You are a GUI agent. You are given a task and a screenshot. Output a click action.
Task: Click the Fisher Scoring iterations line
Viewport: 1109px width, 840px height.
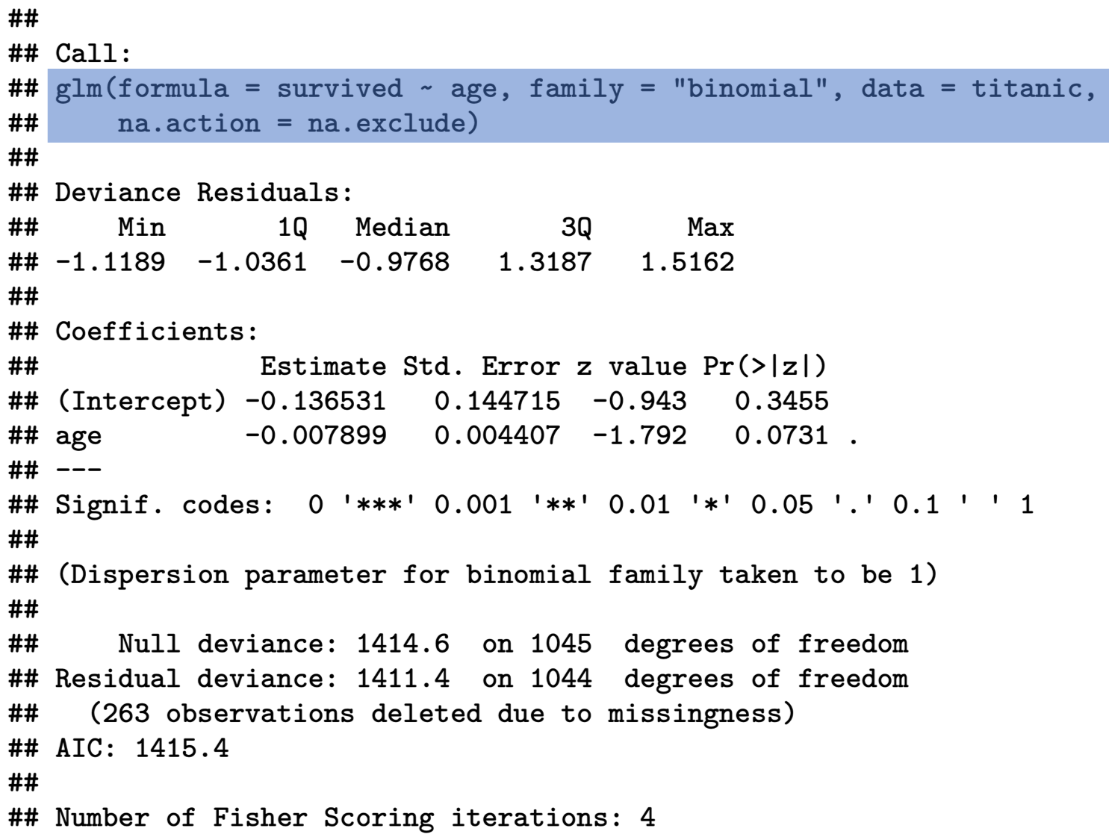point(355,818)
